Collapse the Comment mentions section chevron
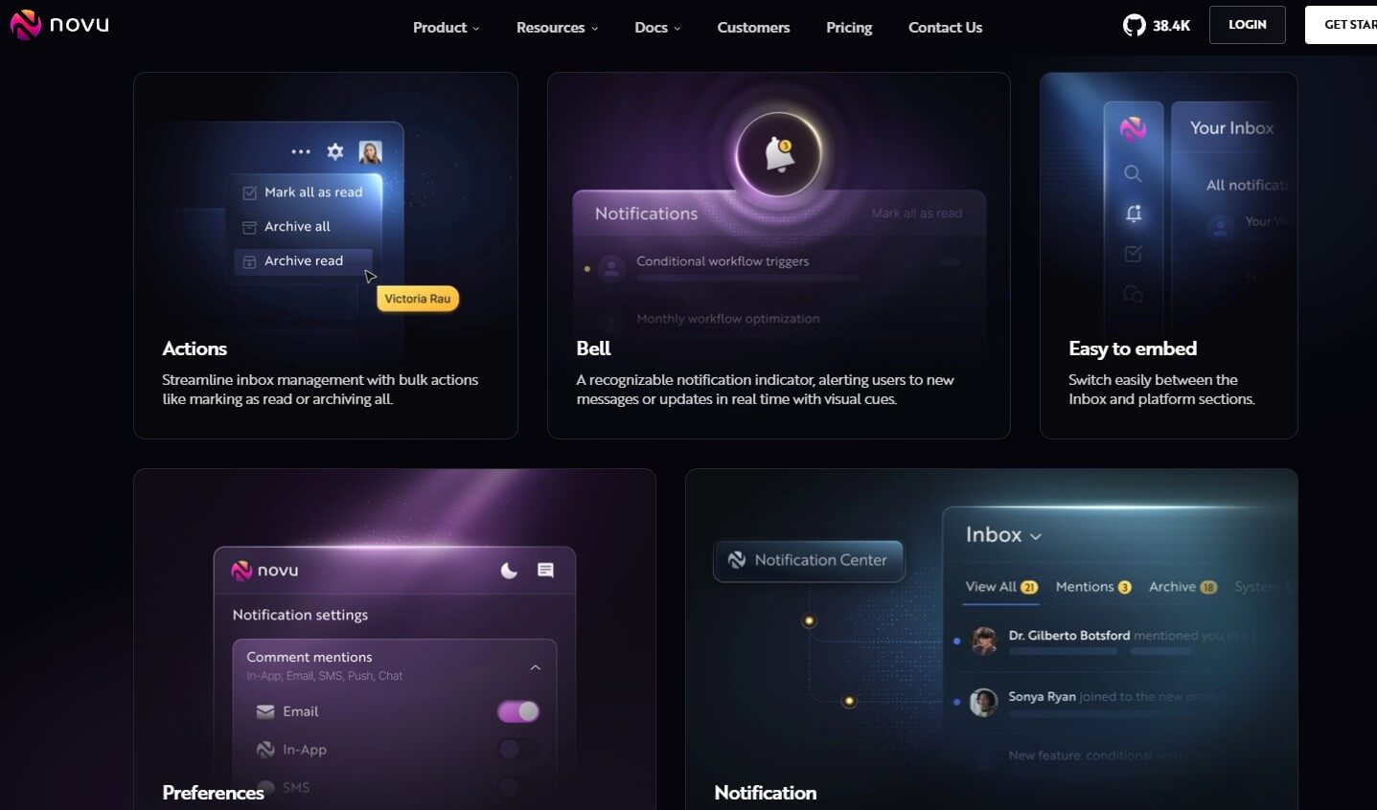This screenshot has width=1377, height=810. click(x=536, y=667)
